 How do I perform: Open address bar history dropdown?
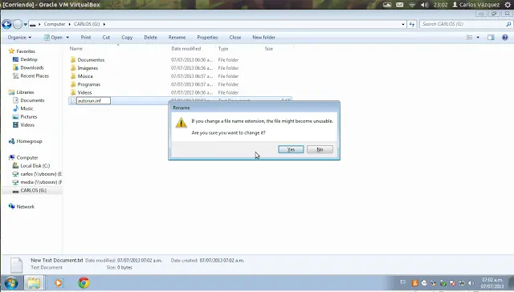(403, 24)
